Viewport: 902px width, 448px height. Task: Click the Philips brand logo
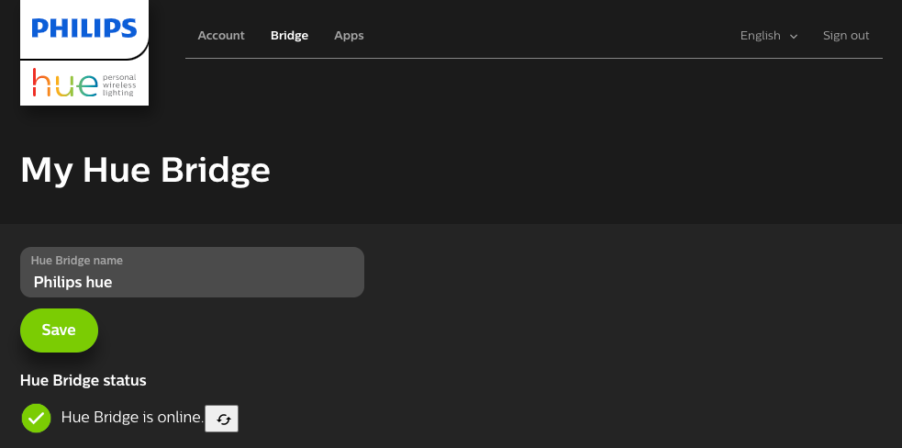coord(84,28)
